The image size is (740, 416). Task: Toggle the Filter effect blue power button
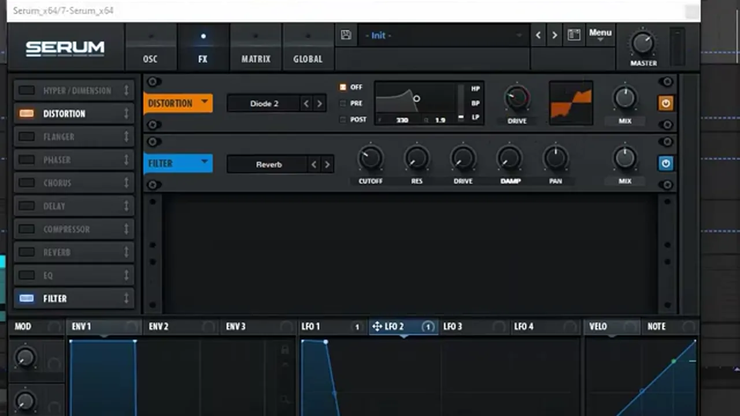pos(665,164)
